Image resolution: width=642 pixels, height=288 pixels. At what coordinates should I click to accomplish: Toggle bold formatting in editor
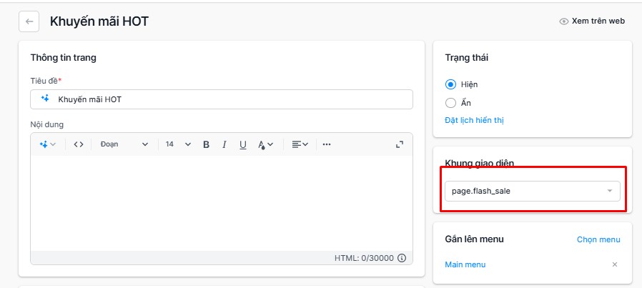tap(207, 144)
